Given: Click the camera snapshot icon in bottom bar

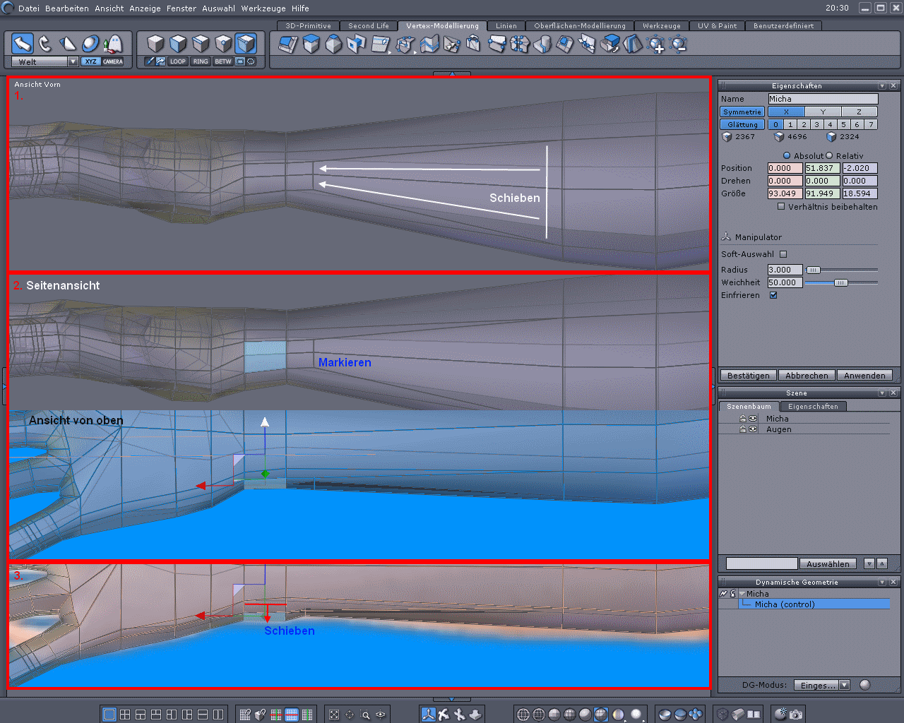Looking at the screenshot, I should (x=796, y=715).
